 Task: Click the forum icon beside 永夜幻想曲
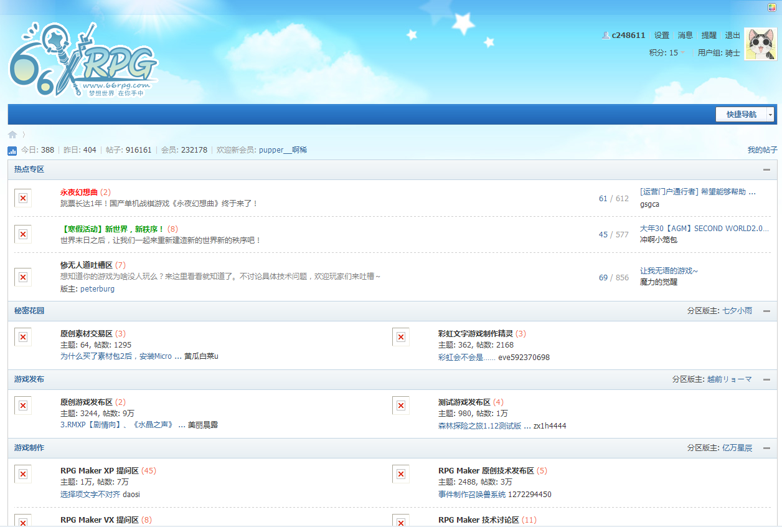click(23, 198)
